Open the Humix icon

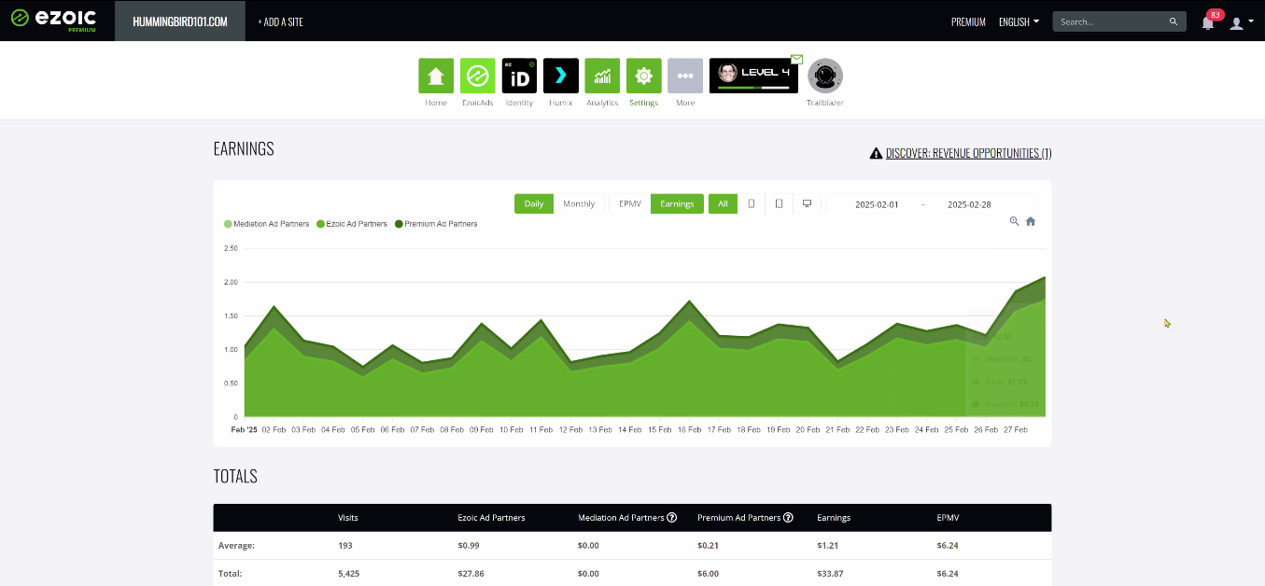click(x=561, y=76)
